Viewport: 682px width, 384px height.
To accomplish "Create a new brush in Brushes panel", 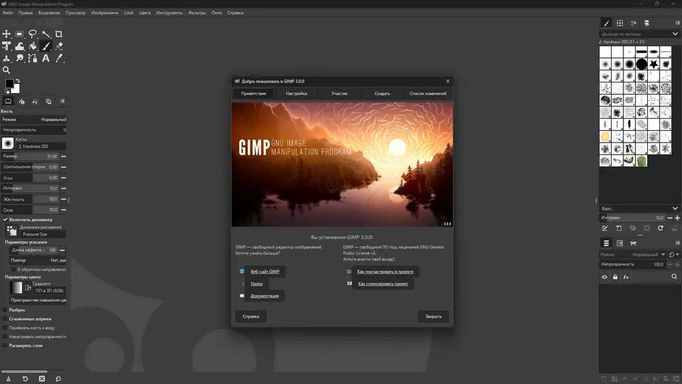I will click(619, 228).
